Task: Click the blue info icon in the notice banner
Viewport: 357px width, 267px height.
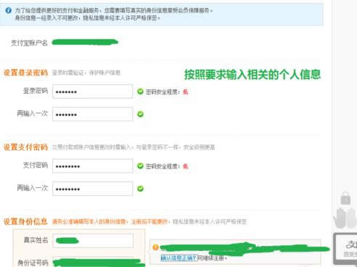Action: [x=9, y=10]
